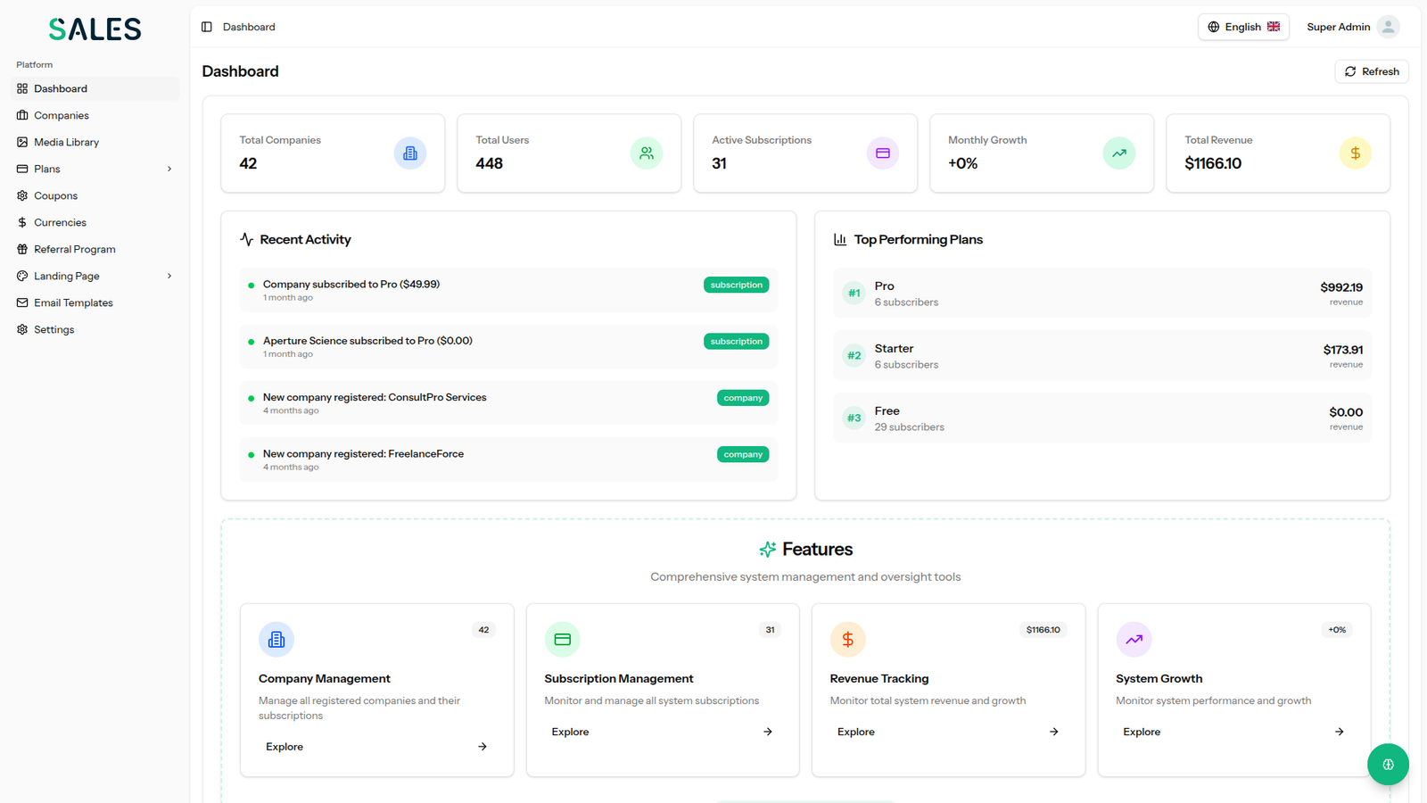Expand the Plans submenu chevron
The height and width of the screenshot is (803, 1427).
pos(169,169)
